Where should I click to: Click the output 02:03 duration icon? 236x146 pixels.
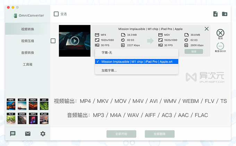pyautogui.click(x=186, y=40)
